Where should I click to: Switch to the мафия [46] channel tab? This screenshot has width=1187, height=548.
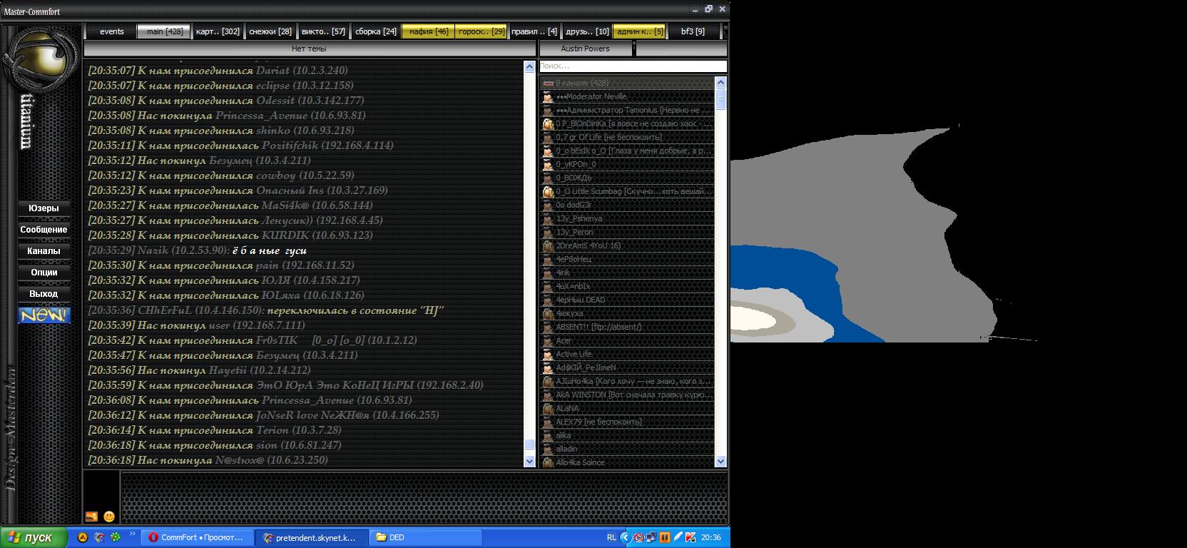(x=428, y=31)
